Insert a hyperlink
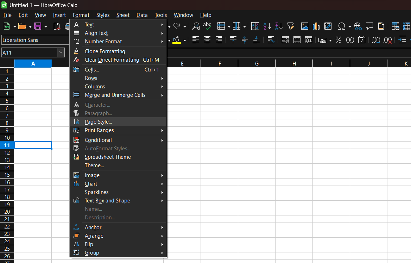Viewport: 411px width, 263px height. click(358, 26)
